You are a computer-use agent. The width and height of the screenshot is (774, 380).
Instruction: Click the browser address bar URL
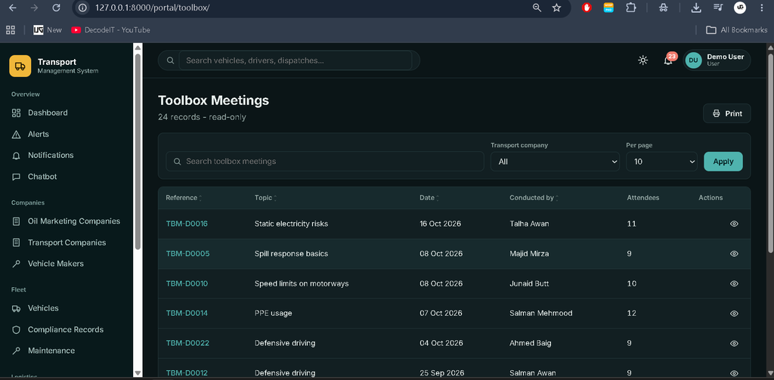pyautogui.click(x=153, y=8)
